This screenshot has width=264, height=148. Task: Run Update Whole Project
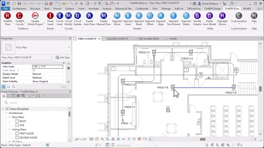[x=35, y=19]
